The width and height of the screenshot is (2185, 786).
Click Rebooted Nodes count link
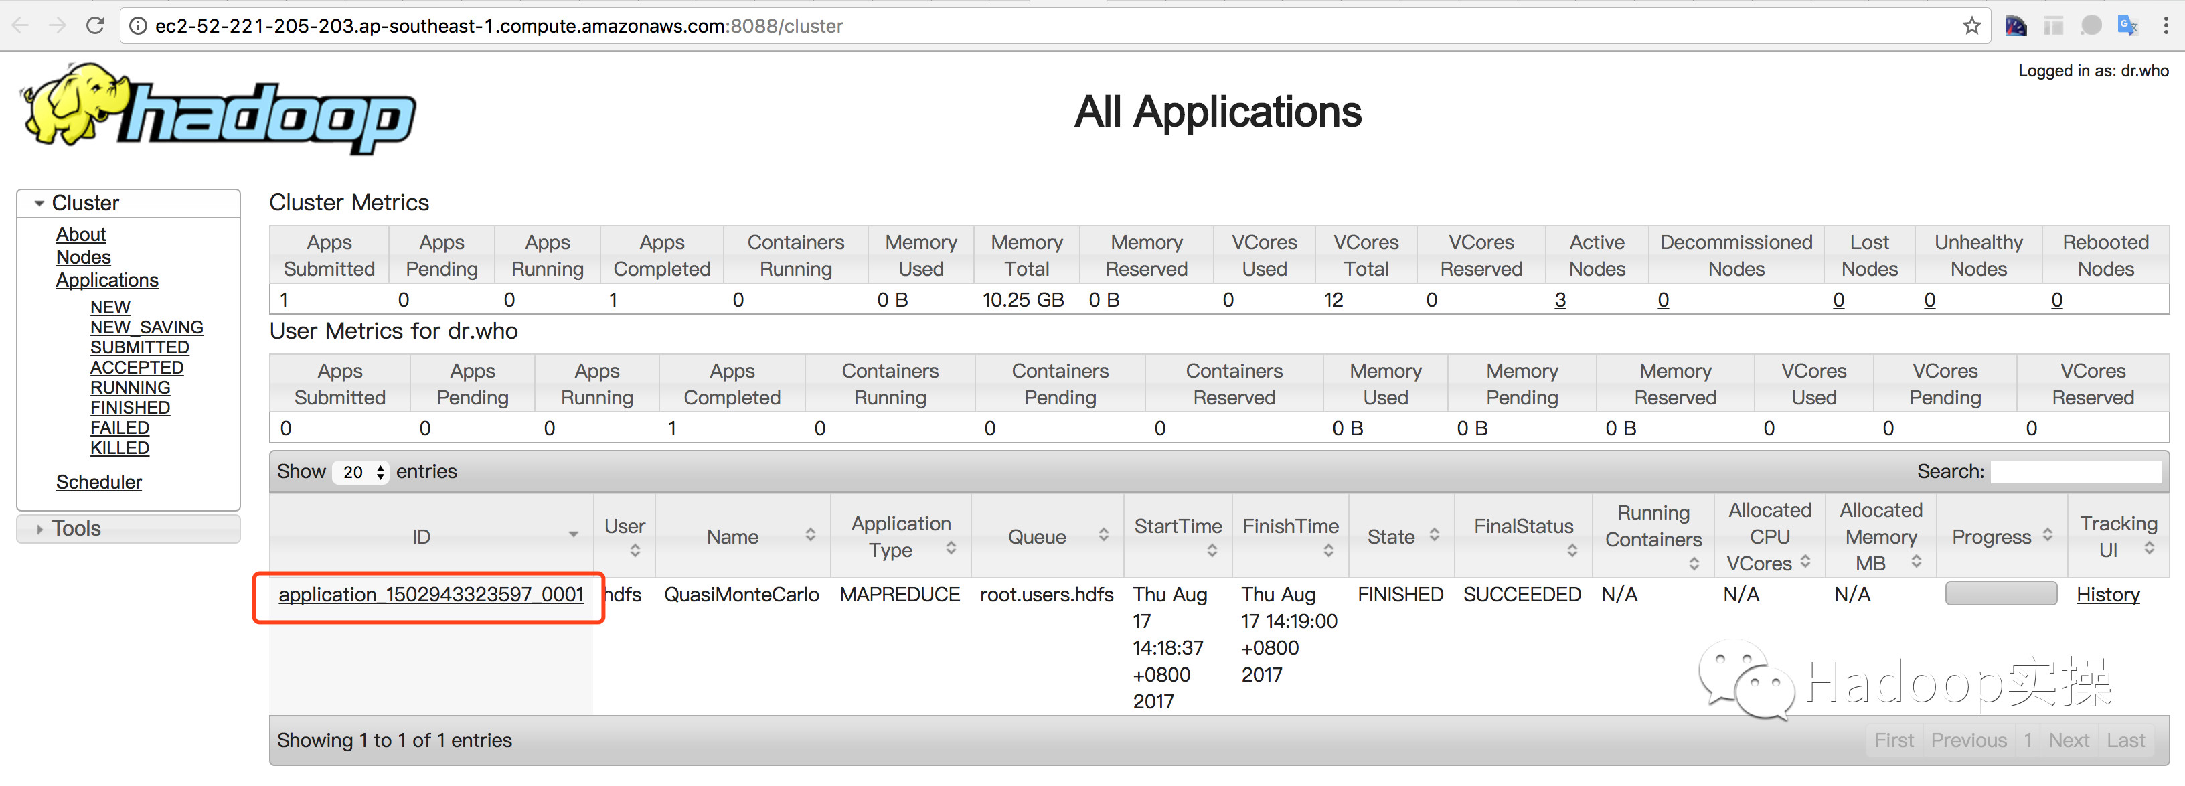coord(2057,299)
